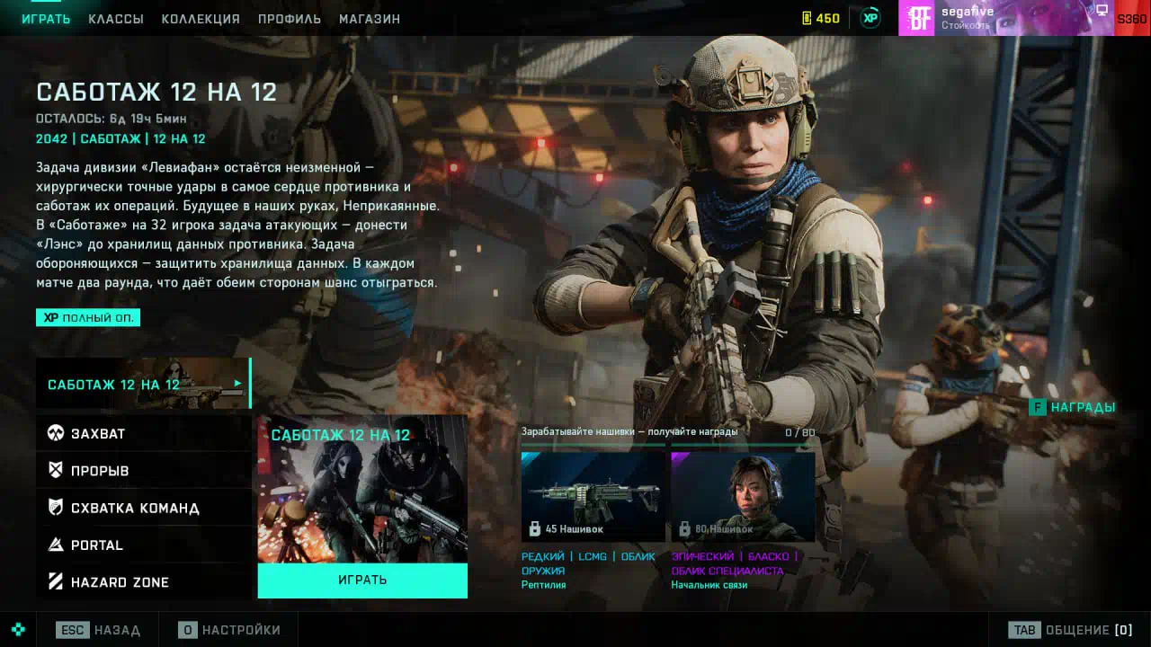Image resolution: width=1151 pixels, height=647 pixels.
Task: Click the circular XP boost icon
Action: click(870, 18)
